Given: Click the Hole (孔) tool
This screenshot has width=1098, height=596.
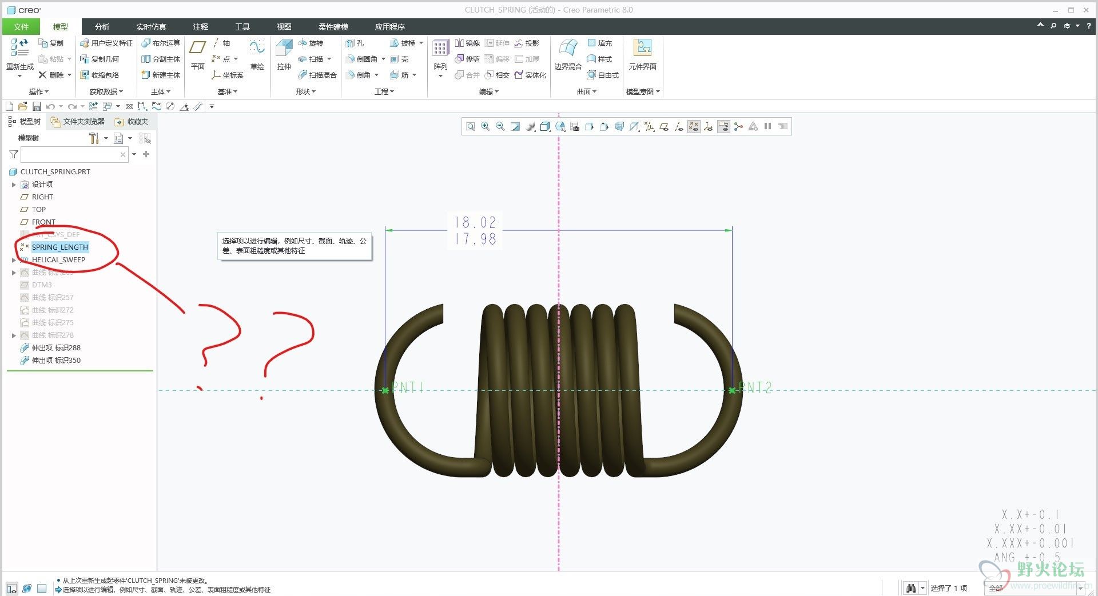Looking at the screenshot, I should pos(355,43).
